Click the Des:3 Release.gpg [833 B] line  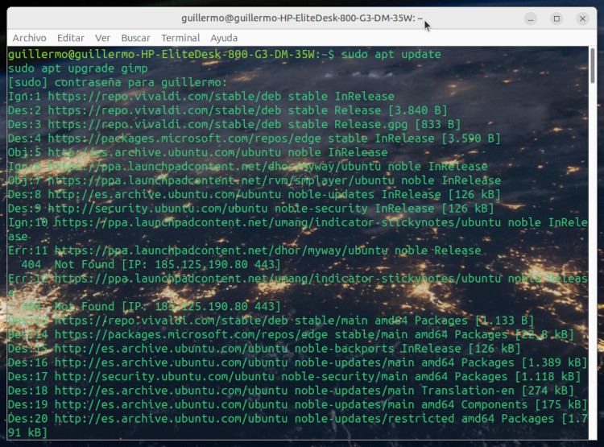pos(234,125)
